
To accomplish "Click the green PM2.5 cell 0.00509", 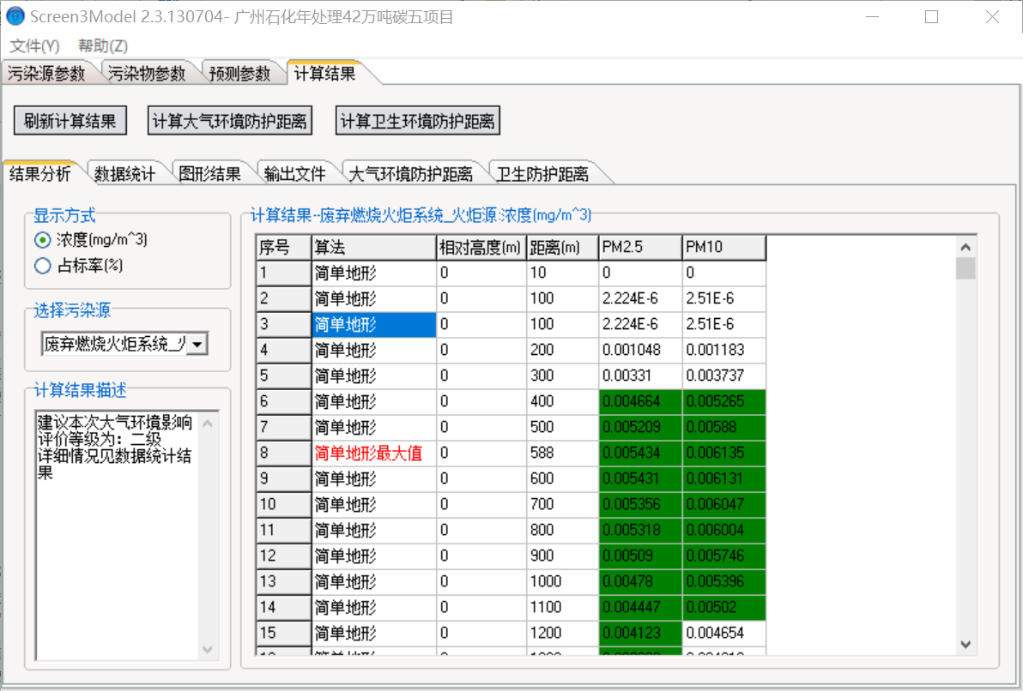I will [x=640, y=556].
